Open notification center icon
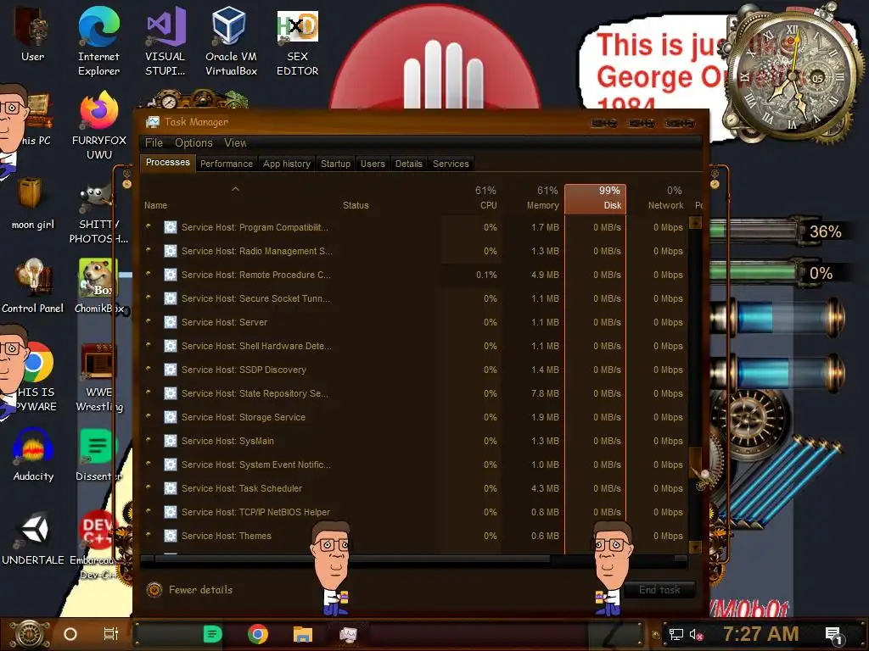 point(834,634)
